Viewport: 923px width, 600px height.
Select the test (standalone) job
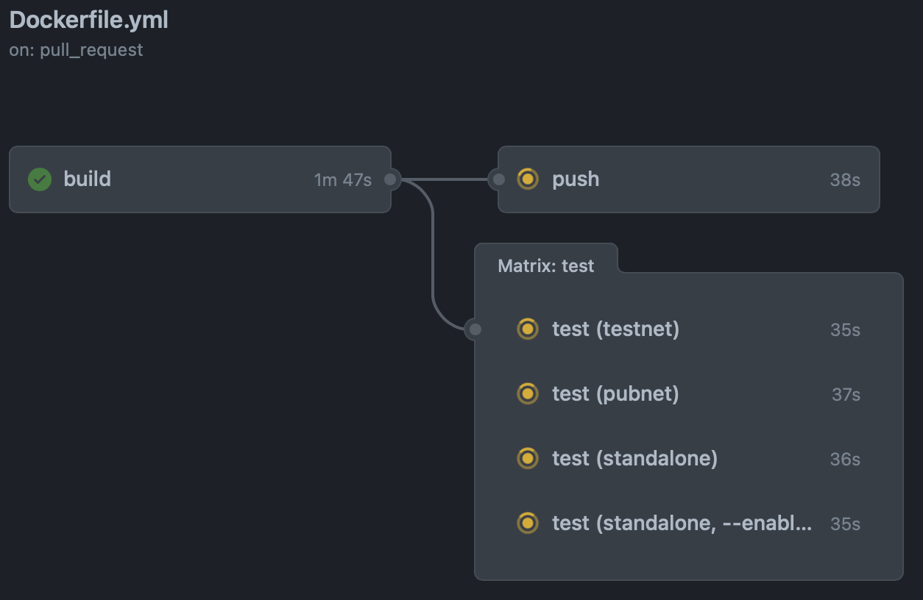point(634,458)
